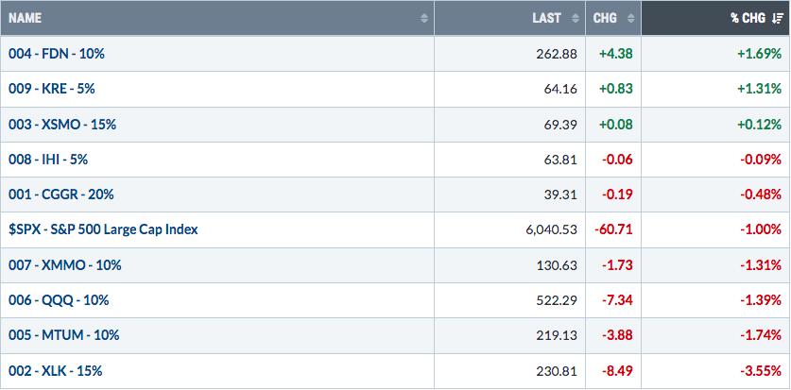
Task: Open the 004 - FDN - 10% link
Action: 57,54
